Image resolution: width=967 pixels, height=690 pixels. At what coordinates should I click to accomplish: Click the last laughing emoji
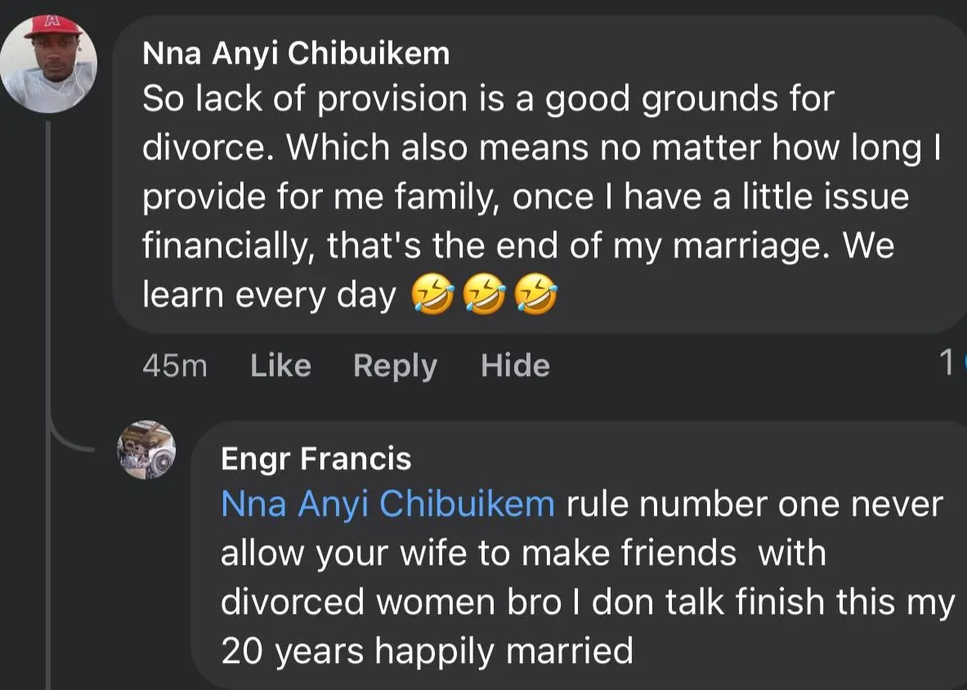[535, 296]
